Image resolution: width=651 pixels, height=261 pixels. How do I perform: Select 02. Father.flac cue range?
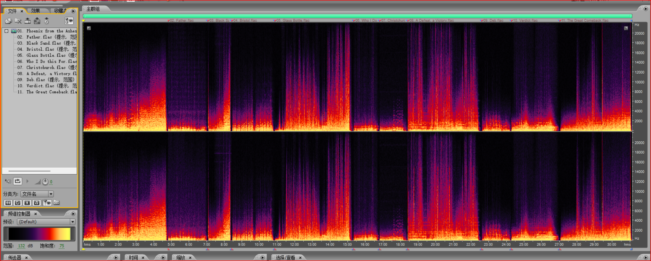coord(47,37)
